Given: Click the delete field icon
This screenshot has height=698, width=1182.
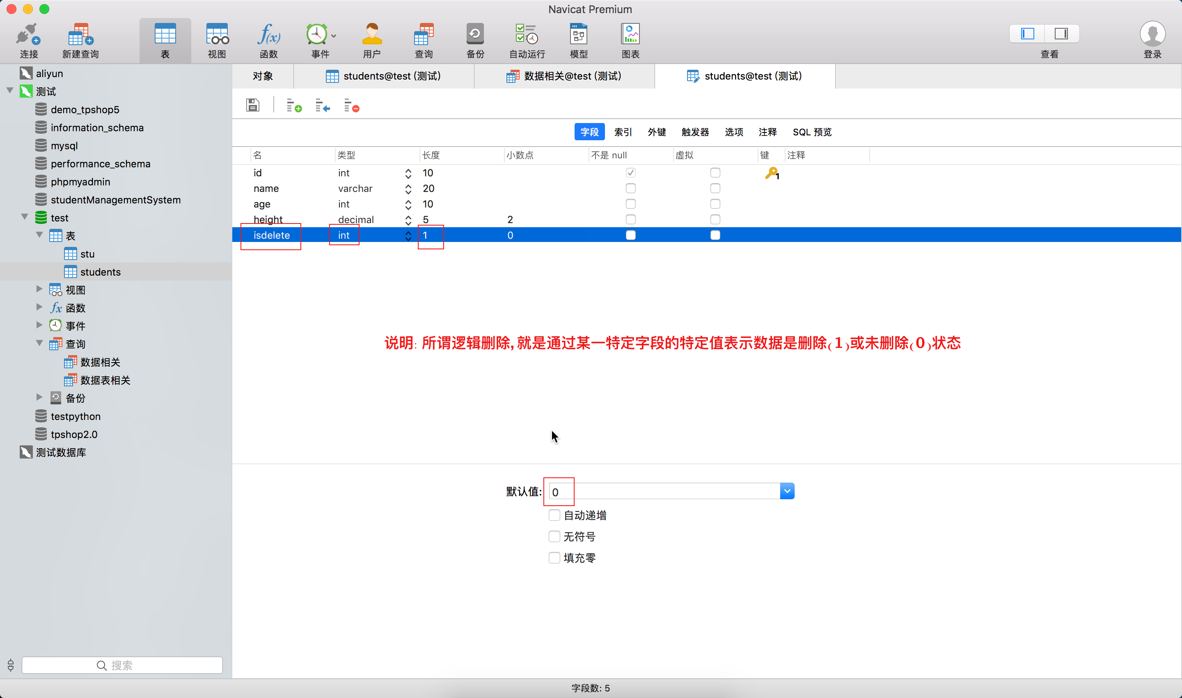Looking at the screenshot, I should click(x=351, y=105).
